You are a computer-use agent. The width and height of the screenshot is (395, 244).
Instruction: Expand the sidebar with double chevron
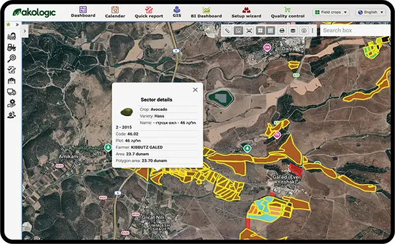coord(17,24)
